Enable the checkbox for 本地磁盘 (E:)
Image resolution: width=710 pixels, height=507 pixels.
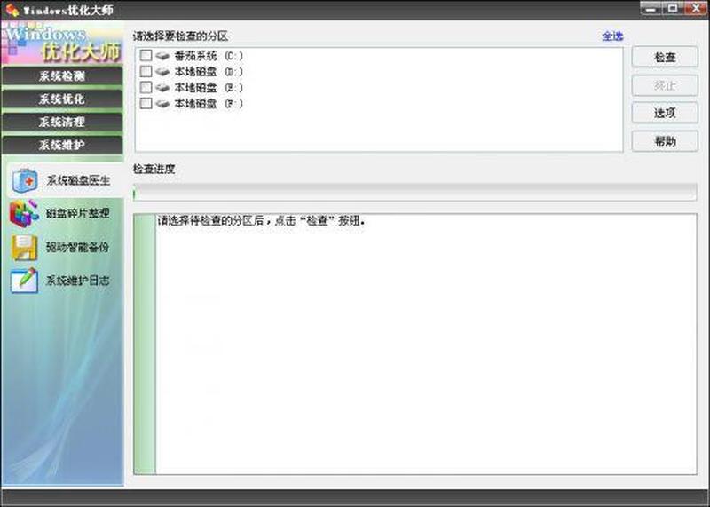point(146,87)
